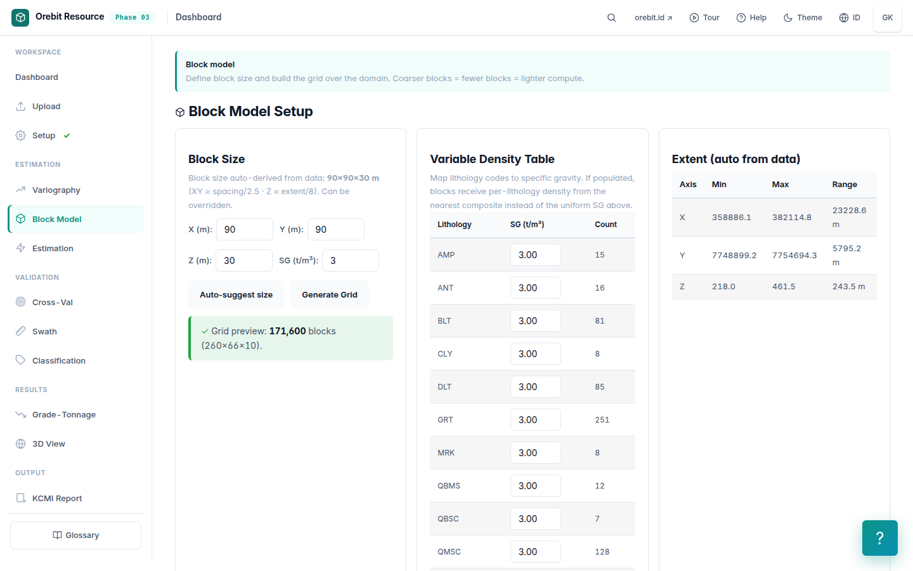Click the Tour play icon
The width and height of the screenshot is (913, 571).
(694, 18)
